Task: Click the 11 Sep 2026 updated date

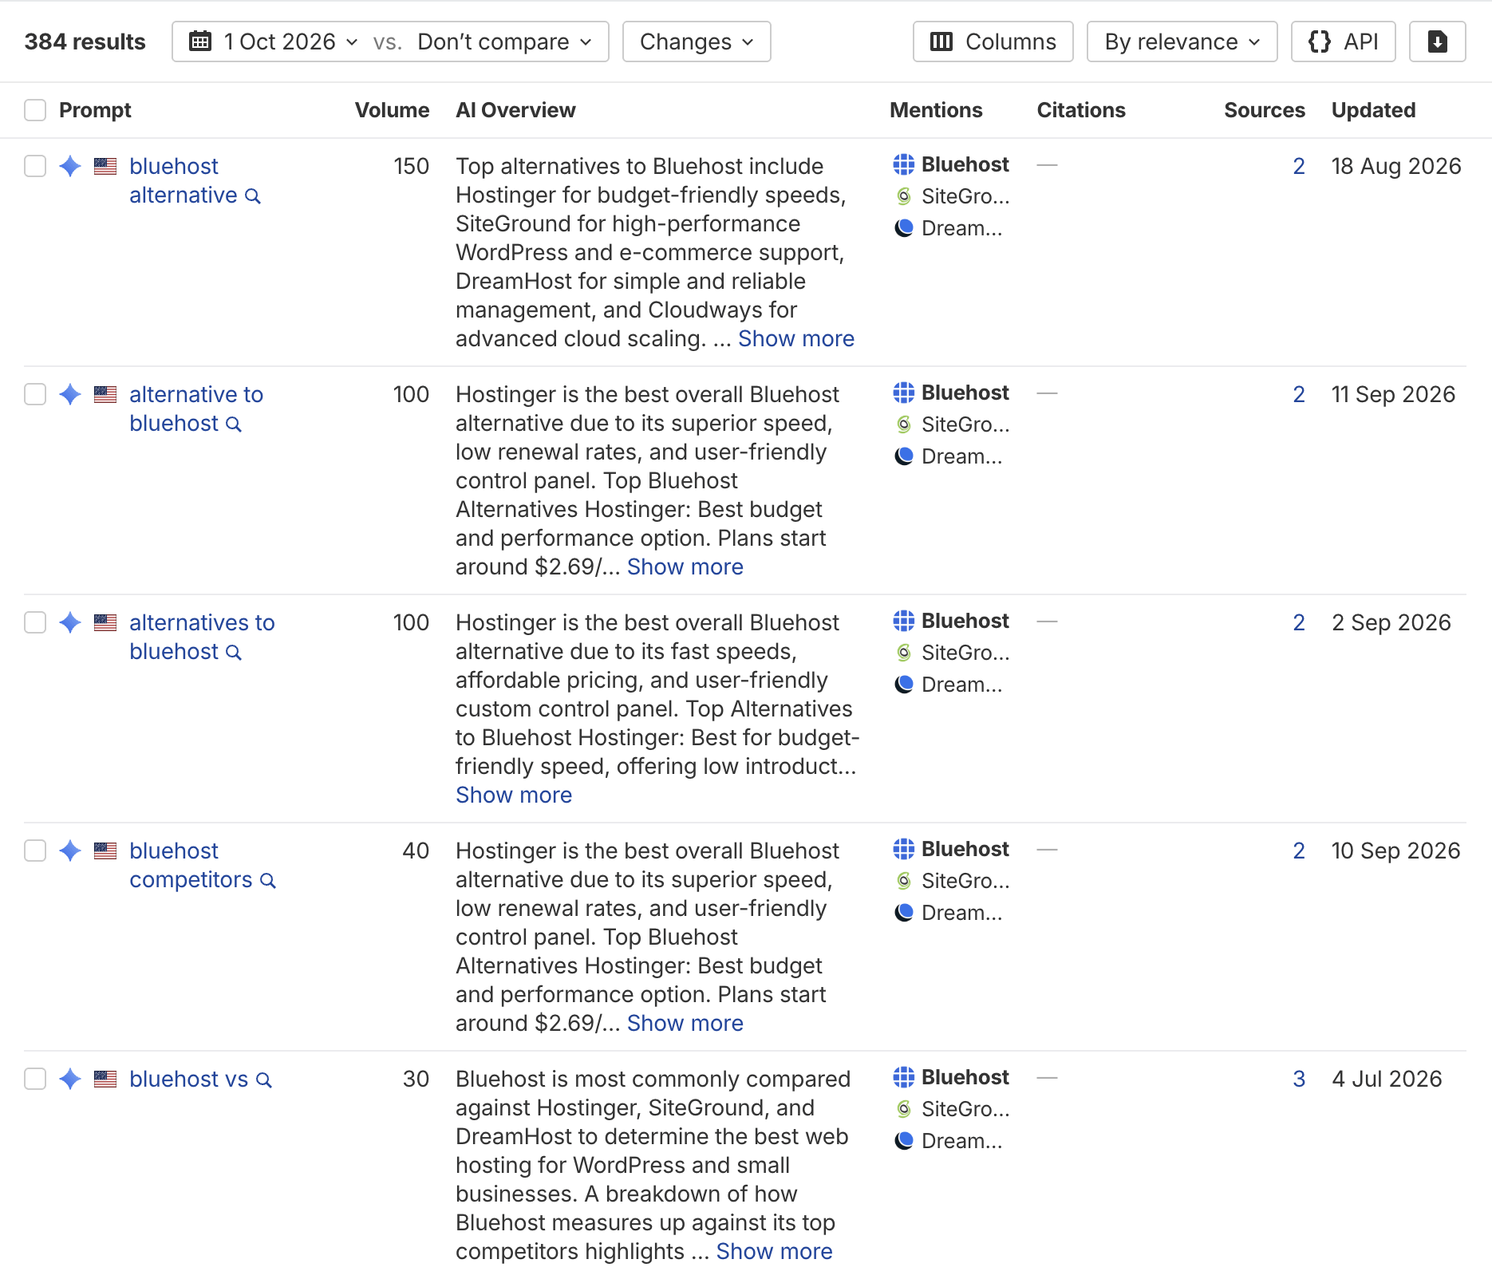Action: (1393, 394)
